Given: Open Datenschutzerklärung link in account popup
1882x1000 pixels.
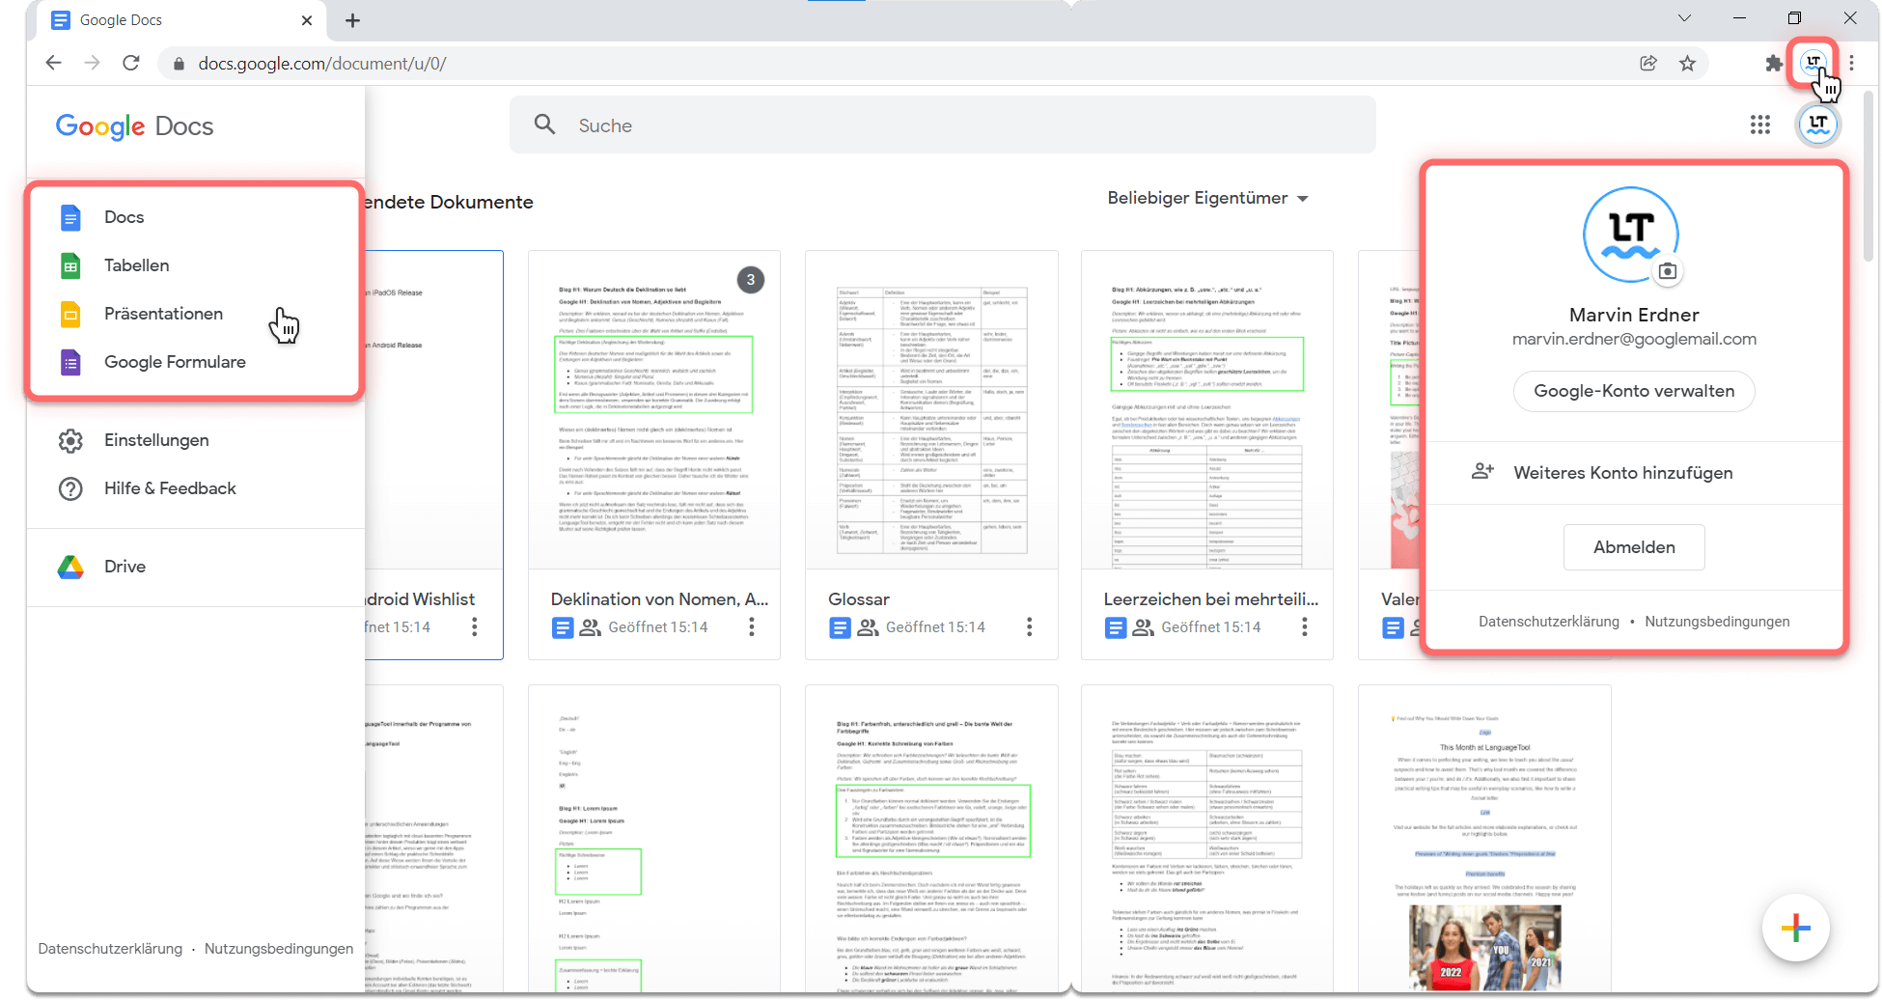Looking at the screenshot, I should [1549, 623].
